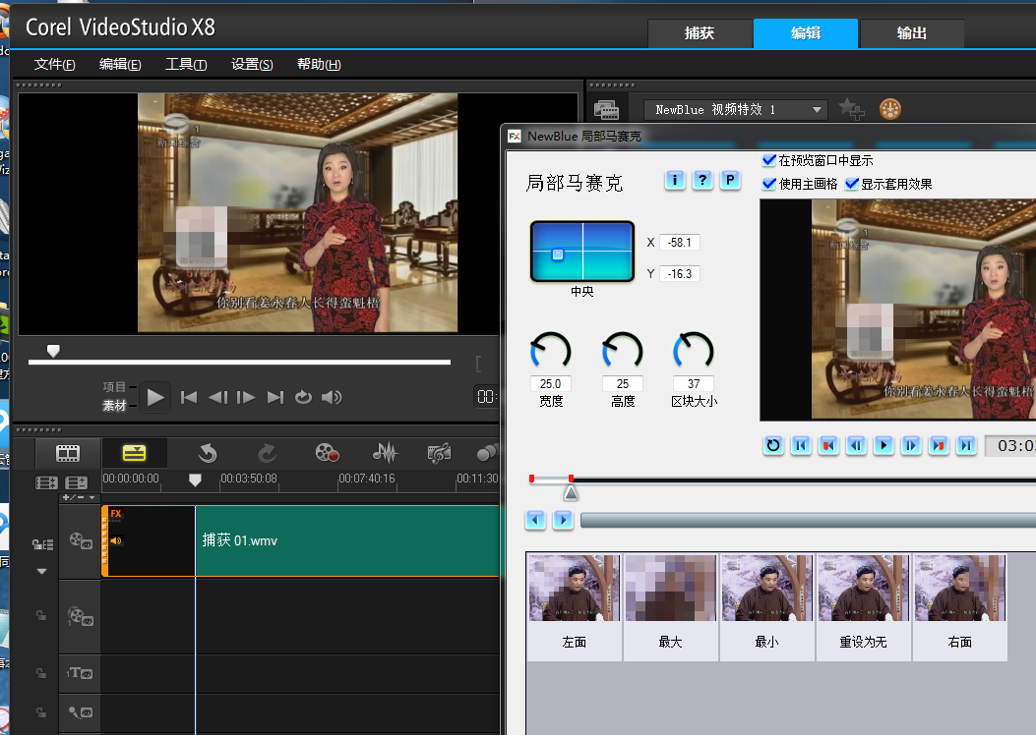Image resolution: width=1036 pixels, height=735 pixels.
Task: Click the 高度 dial knob
Action: (x=623, y=351)
